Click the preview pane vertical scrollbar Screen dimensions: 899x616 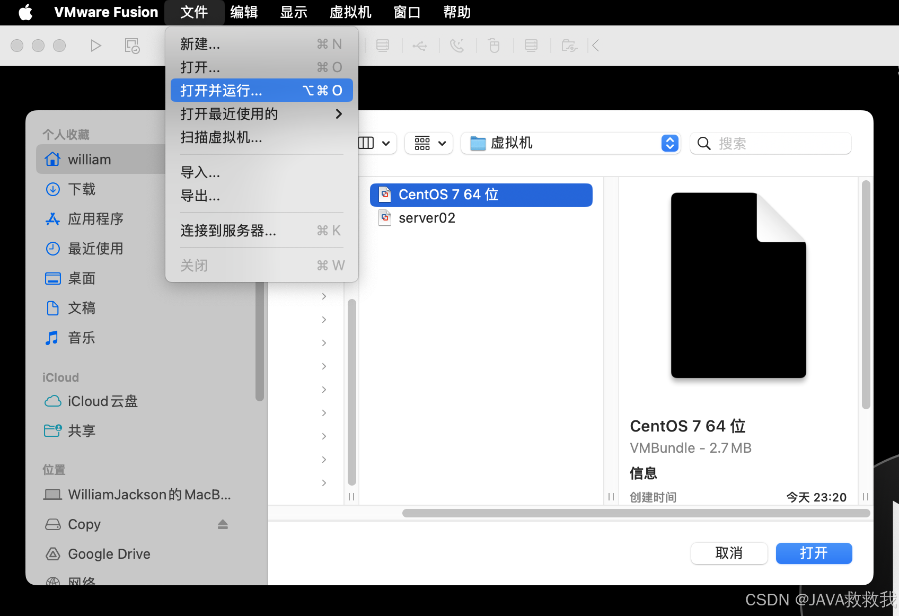(x=866, y=295)
